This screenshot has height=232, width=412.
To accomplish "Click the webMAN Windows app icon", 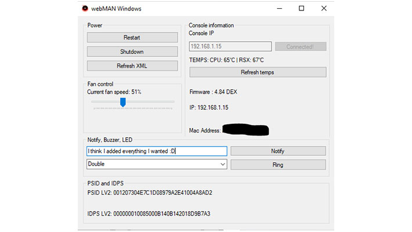I will (85, 8).
